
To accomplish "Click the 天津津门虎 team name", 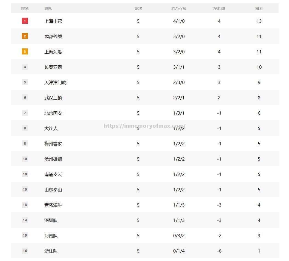I will [55, 82].
